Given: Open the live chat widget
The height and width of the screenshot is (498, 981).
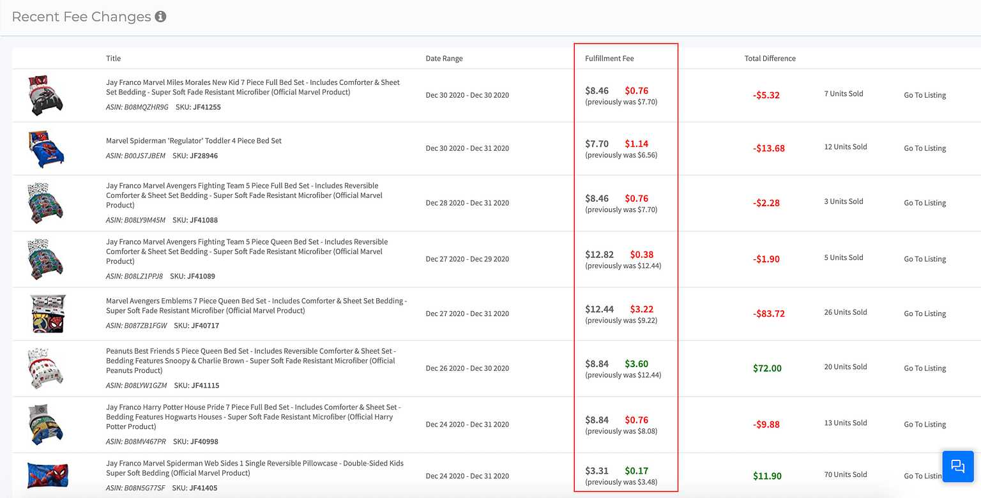Looking at the screenshot, I should (958, 466).
